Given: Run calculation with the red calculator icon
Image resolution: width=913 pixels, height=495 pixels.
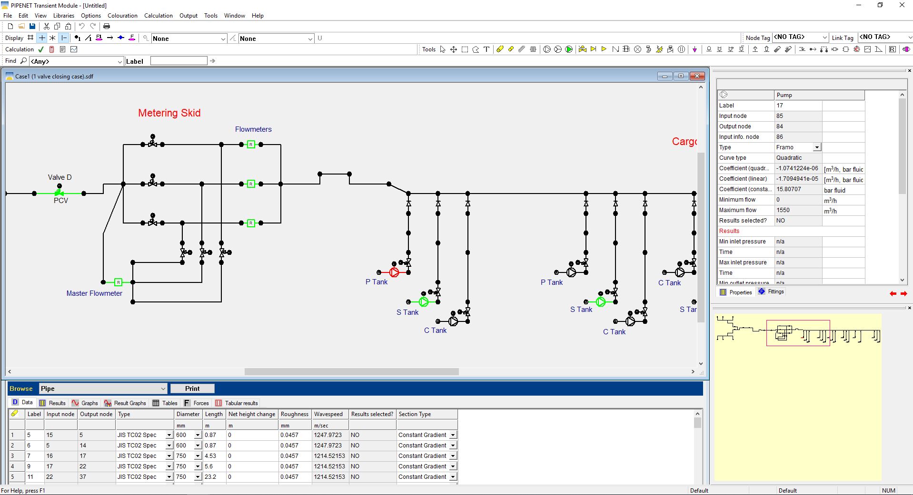Looking at the screenshot, I should tap(52, 49).
